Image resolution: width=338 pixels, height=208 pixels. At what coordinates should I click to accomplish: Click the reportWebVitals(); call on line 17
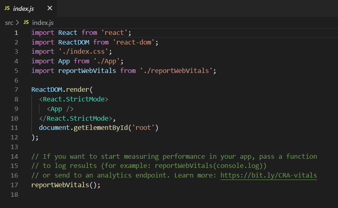[x=66, y=185]
